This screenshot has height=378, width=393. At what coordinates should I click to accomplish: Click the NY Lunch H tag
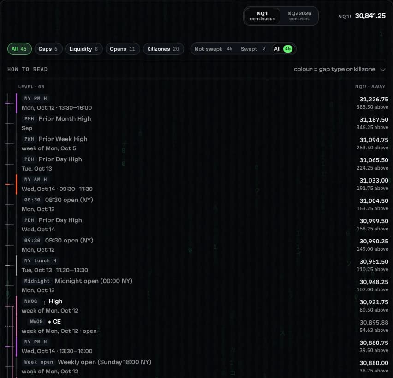click(40, 261)
